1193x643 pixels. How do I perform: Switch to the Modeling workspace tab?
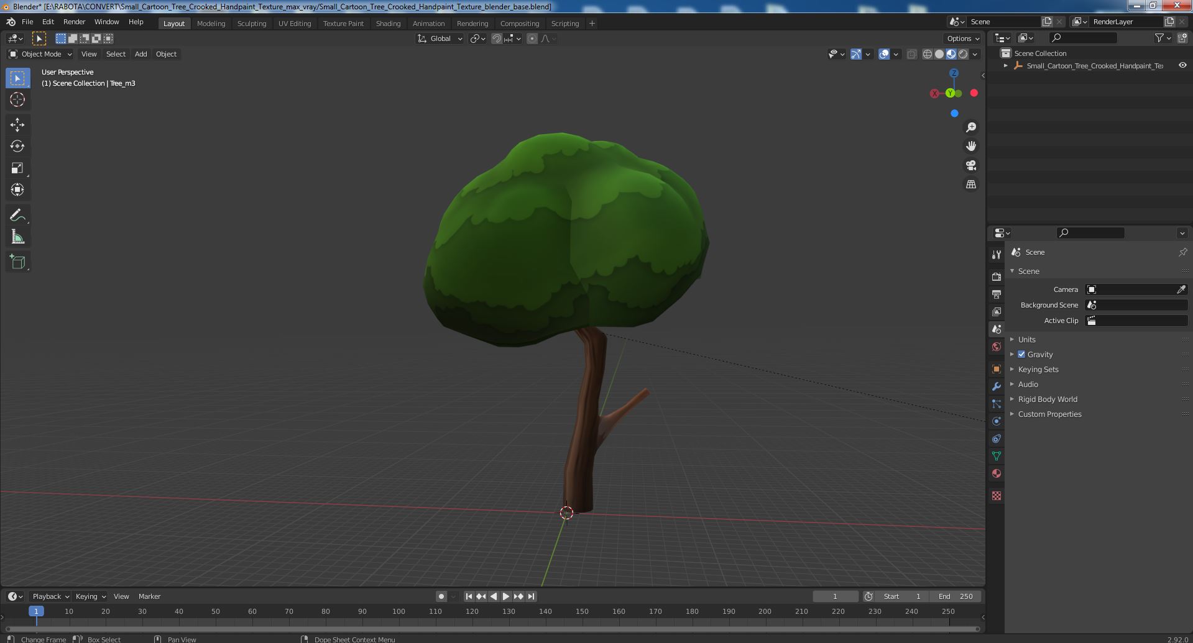pos(211,24)
